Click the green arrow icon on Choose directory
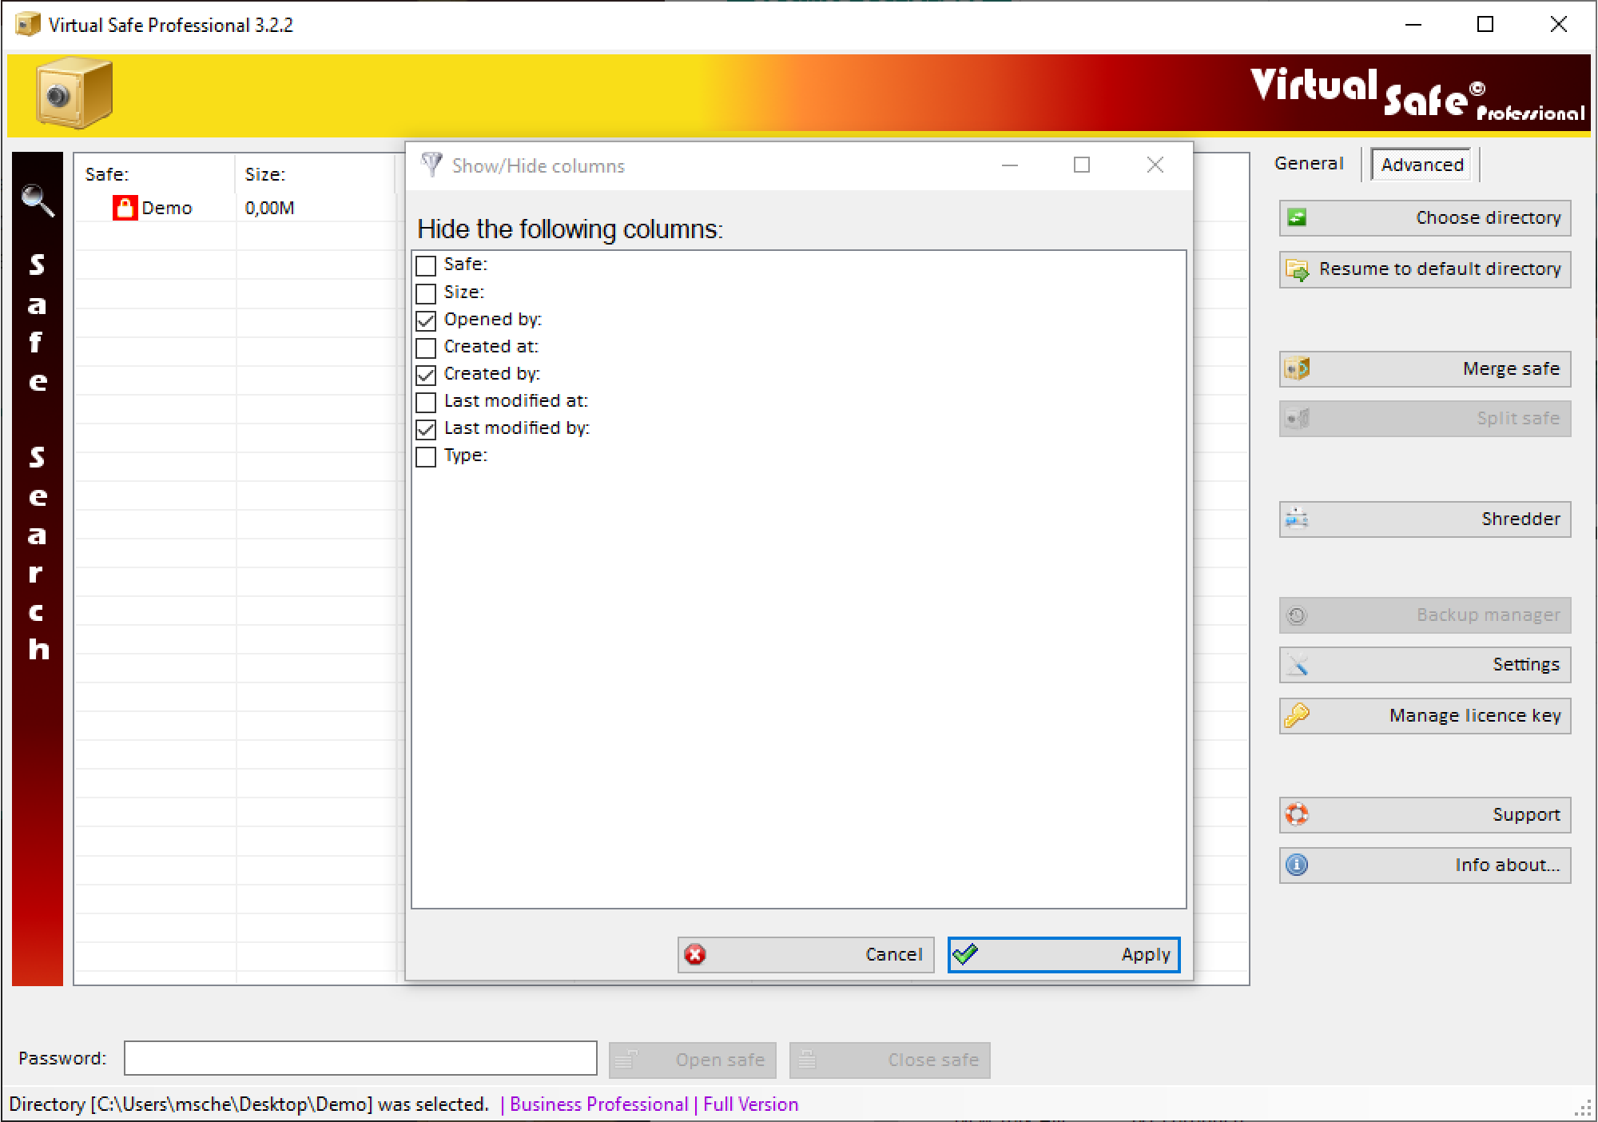The width and height of the screenshot is (1598, 1122). pyautogui.click(x=1297, y=217)
